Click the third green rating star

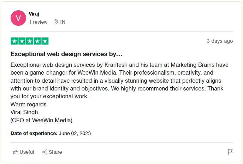click(x=30, y=41)
